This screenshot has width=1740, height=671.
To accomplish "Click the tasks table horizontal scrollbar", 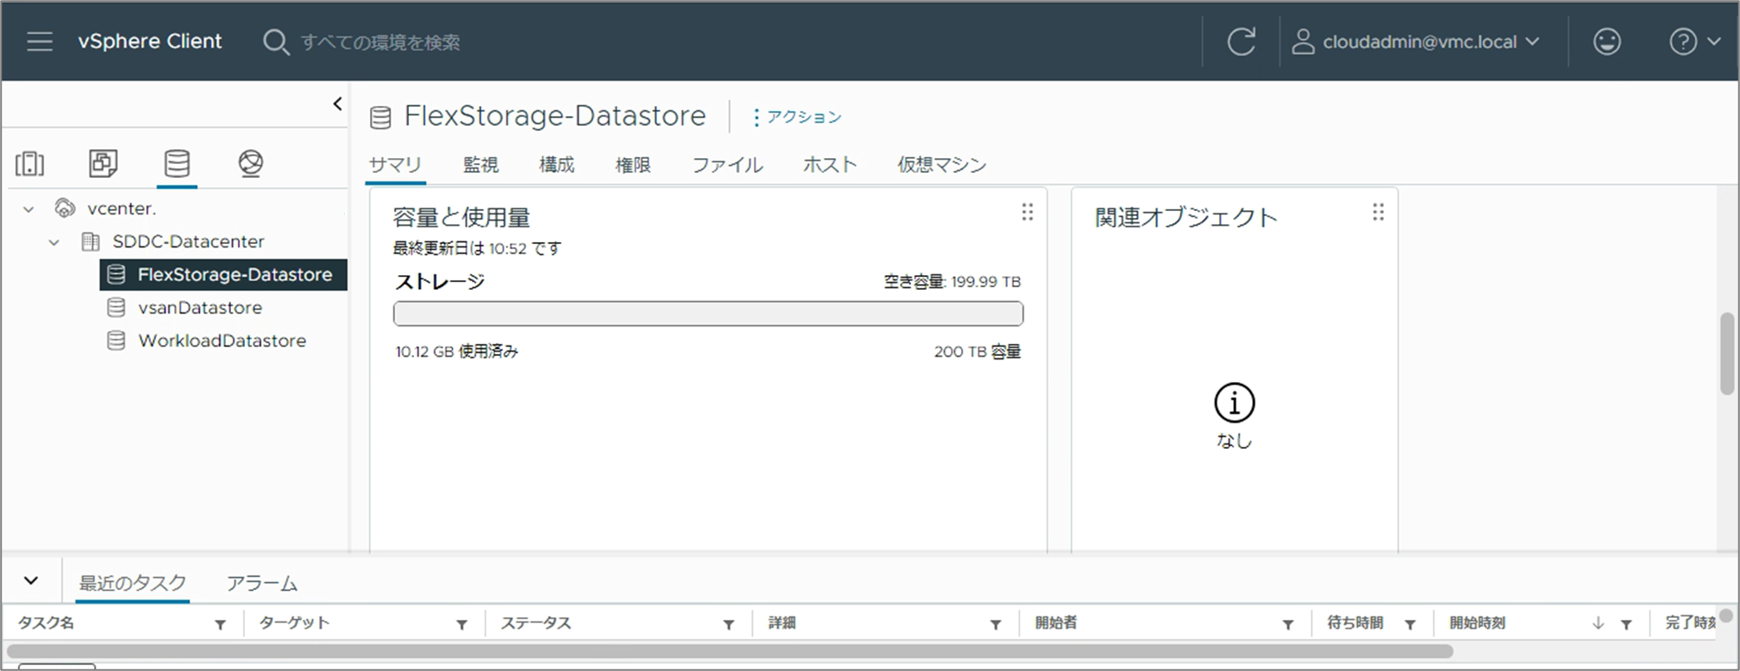I will coord(729,651).
